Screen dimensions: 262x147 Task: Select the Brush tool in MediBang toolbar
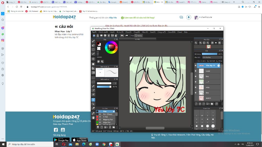coord(93,41)
